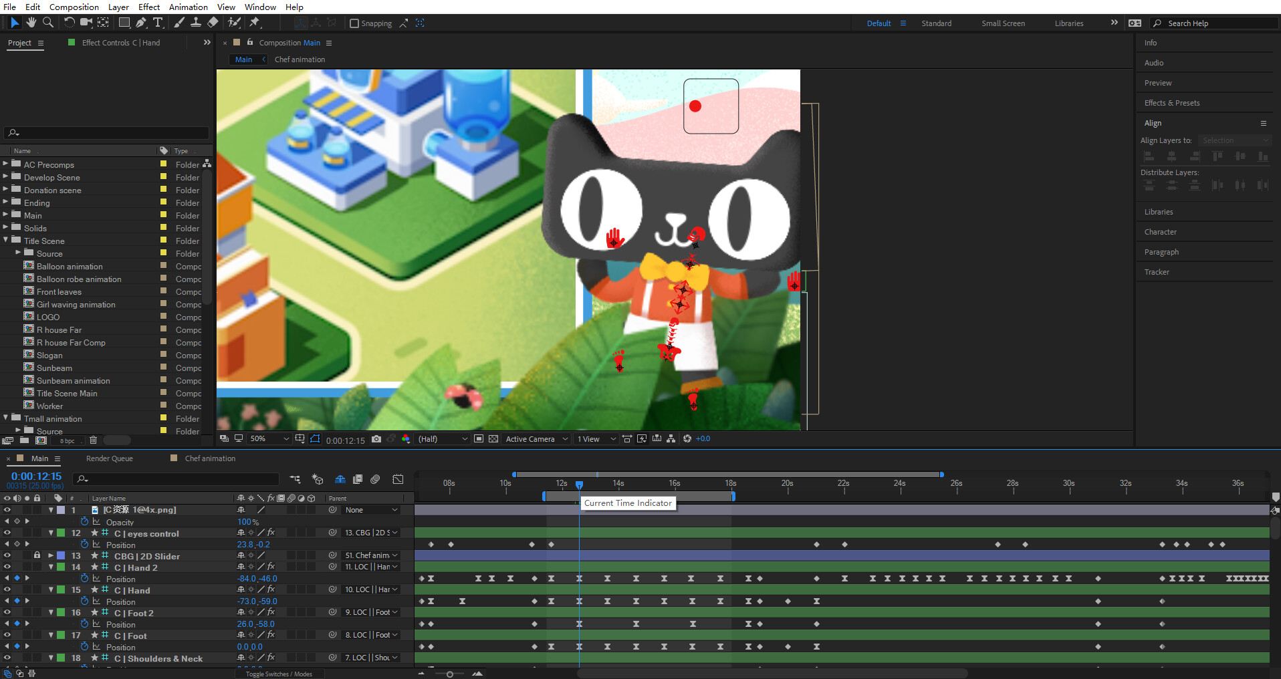Toggle hiding shy layers in timeline
The image size is (1281, 679).
(340, 479)
